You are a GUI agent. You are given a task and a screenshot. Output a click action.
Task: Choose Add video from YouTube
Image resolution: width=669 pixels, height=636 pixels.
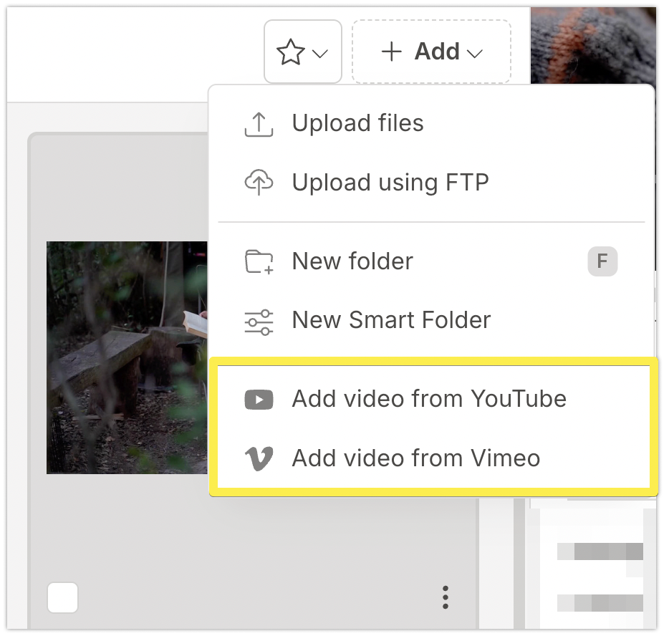point(428,399)
